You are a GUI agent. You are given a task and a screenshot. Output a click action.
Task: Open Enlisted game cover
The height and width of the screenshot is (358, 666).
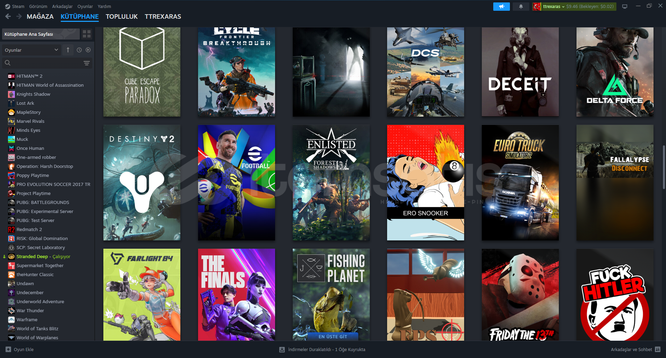331,182
